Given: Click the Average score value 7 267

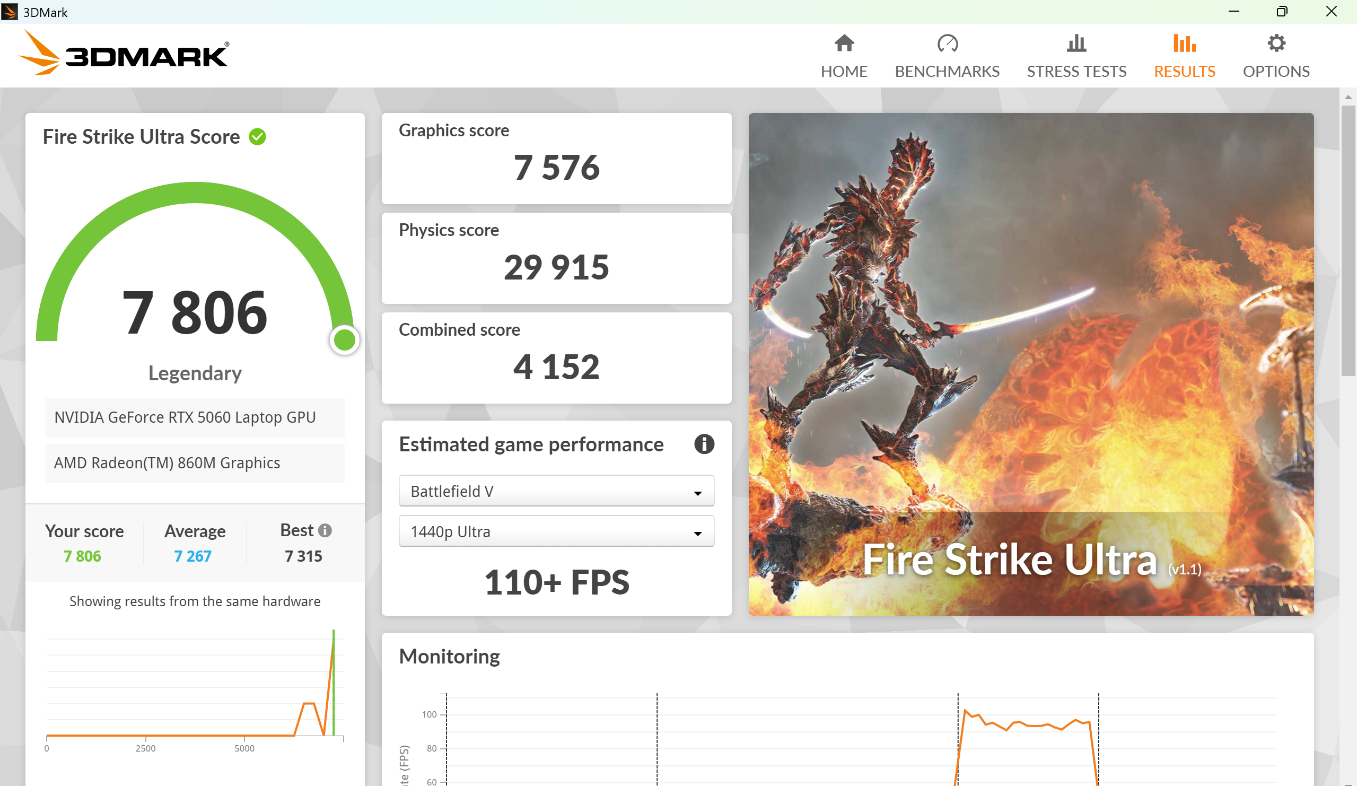Looking at the screenshot, I should [193, 556].
